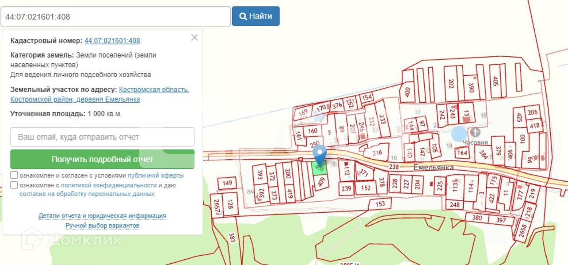Select parcel 169 on the map

[x=303, y=113]
